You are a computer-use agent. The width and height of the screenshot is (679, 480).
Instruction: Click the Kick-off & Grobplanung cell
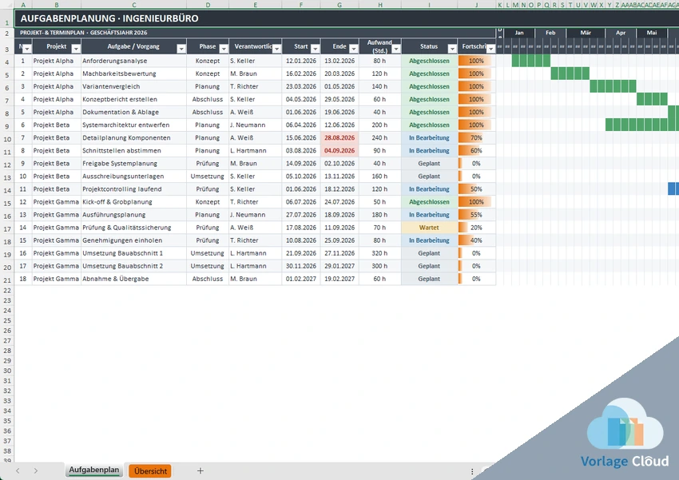tap(134, 202)
